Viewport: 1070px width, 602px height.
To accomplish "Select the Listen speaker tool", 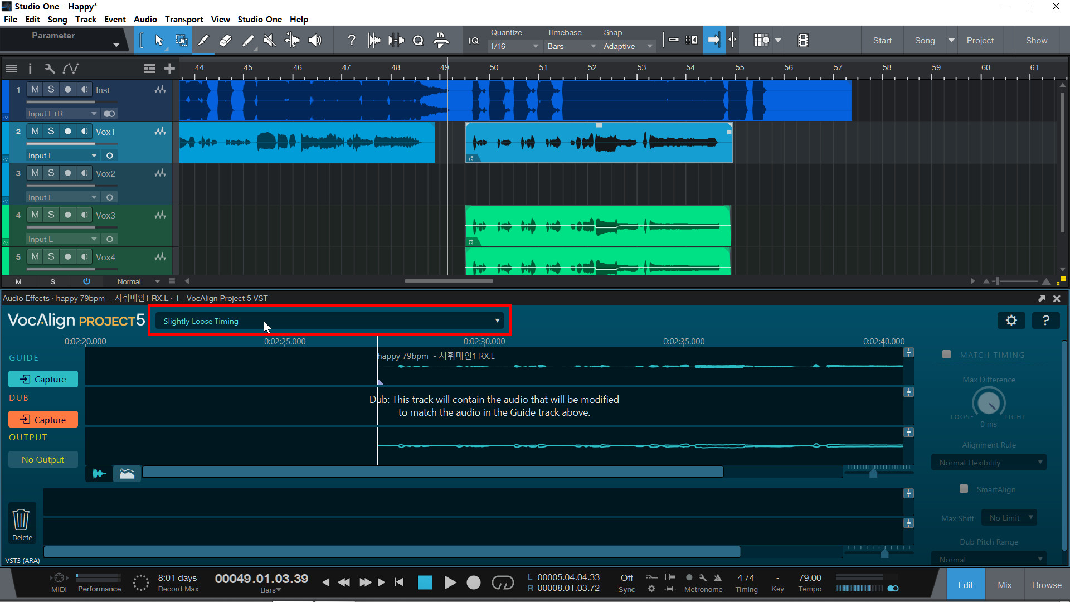I will [315, 40].
